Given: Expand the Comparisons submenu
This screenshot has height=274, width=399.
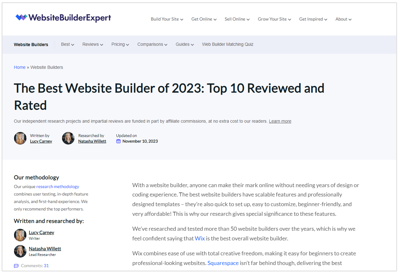Looking at the screenshot, I should tap(152, 45).
